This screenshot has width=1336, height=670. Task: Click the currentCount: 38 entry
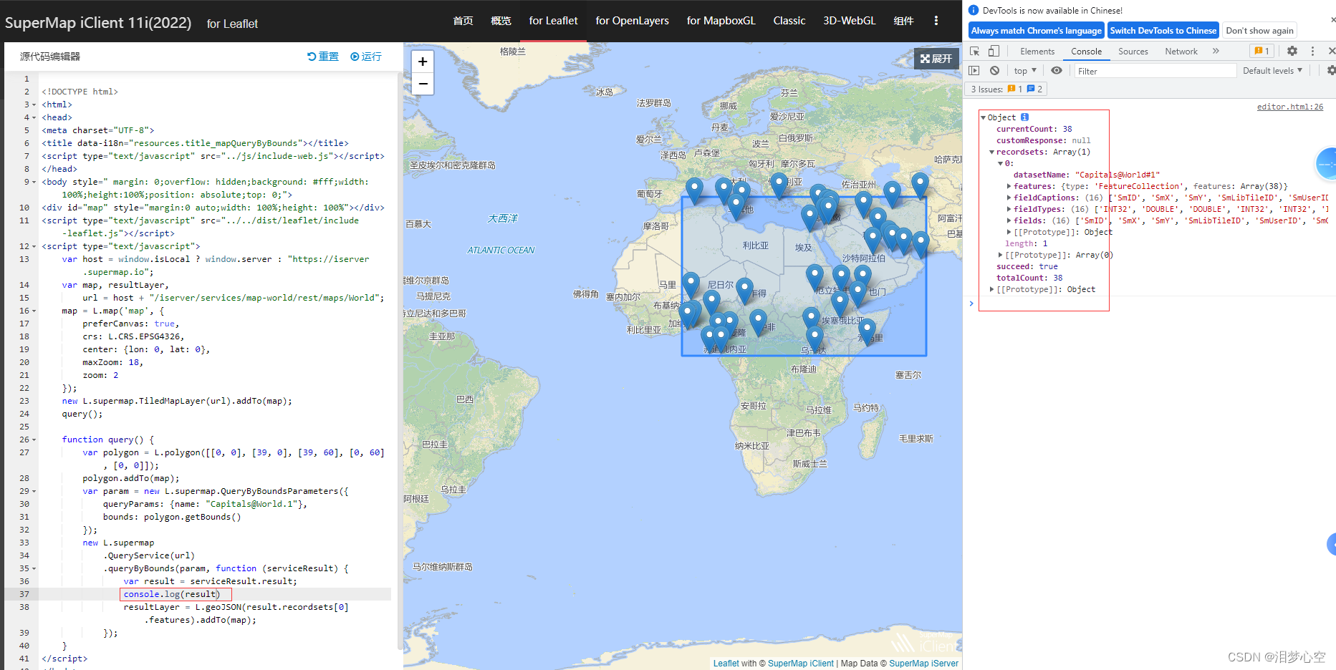click(x=1034, y=129)
